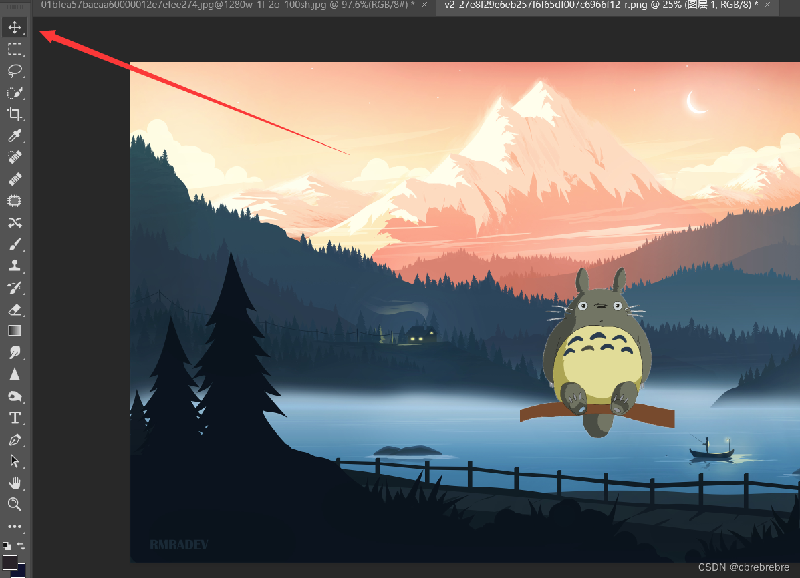The image size is (800, 578).
Task: Select the History Brush tool
Action: tap(15, 288)
